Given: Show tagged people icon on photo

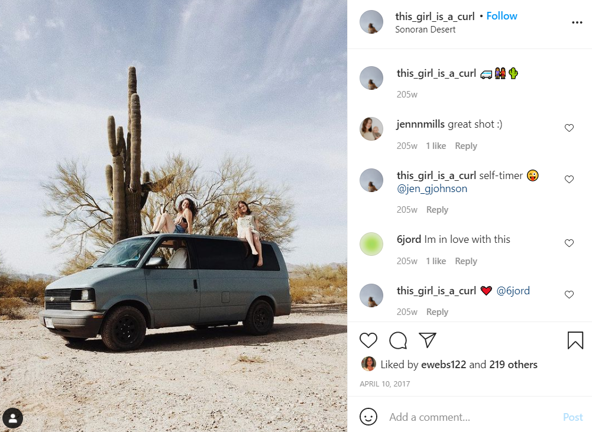Looking at the screenshot, I should [x=13, y=418].
